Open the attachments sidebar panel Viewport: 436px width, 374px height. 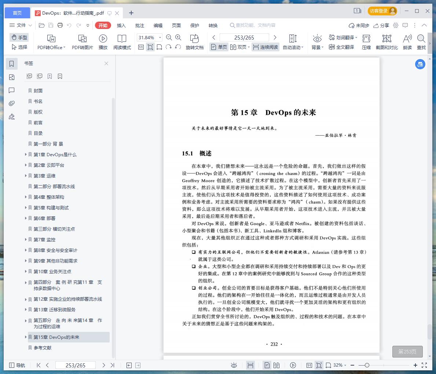point(12,103)
